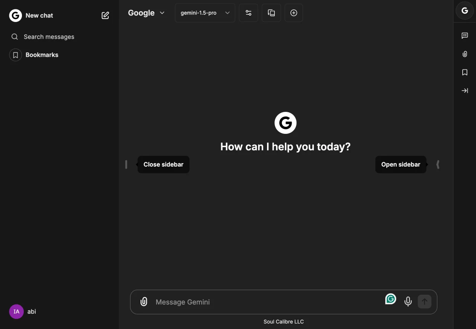Expand the Google provider dropdown
Viewport: 476px width, 329px height.
(146, 13)
